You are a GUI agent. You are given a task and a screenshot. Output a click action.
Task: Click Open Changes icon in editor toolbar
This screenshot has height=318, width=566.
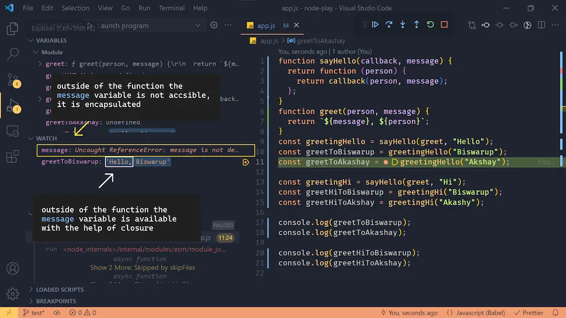pos(472,25)
